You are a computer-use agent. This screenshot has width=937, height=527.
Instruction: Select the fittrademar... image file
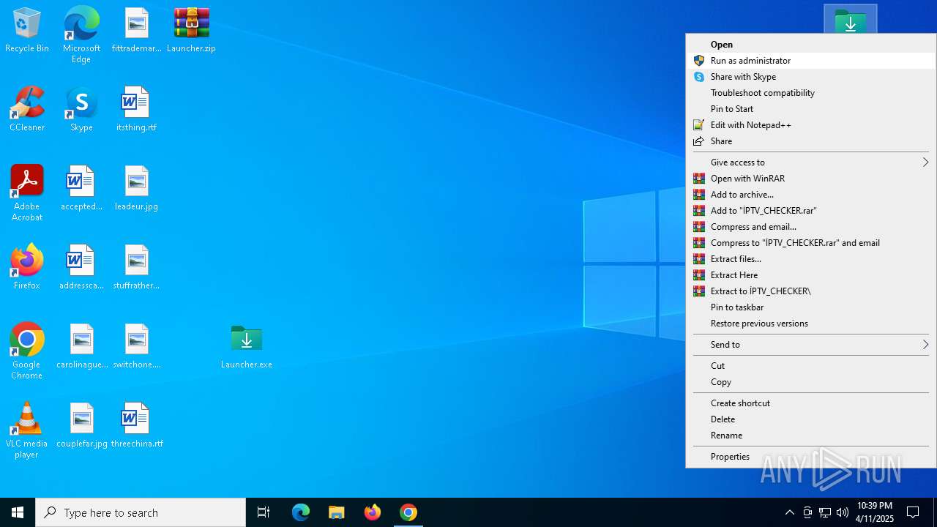(x=136, y=31)
